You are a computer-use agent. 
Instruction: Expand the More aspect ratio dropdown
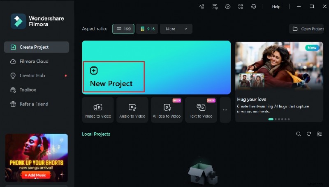[176, 29]
